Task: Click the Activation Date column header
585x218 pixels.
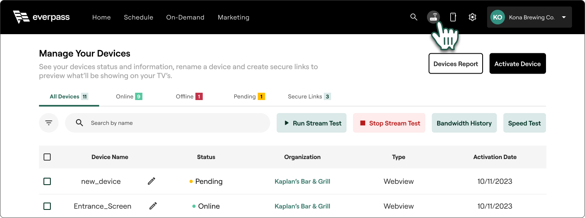Action: 495,157
